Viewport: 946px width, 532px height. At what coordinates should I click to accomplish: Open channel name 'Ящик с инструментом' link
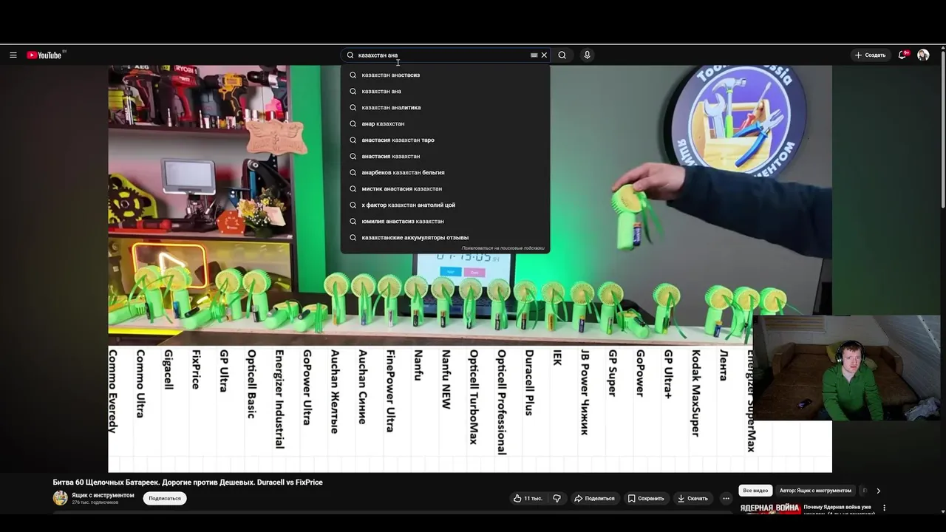[103, 495]
